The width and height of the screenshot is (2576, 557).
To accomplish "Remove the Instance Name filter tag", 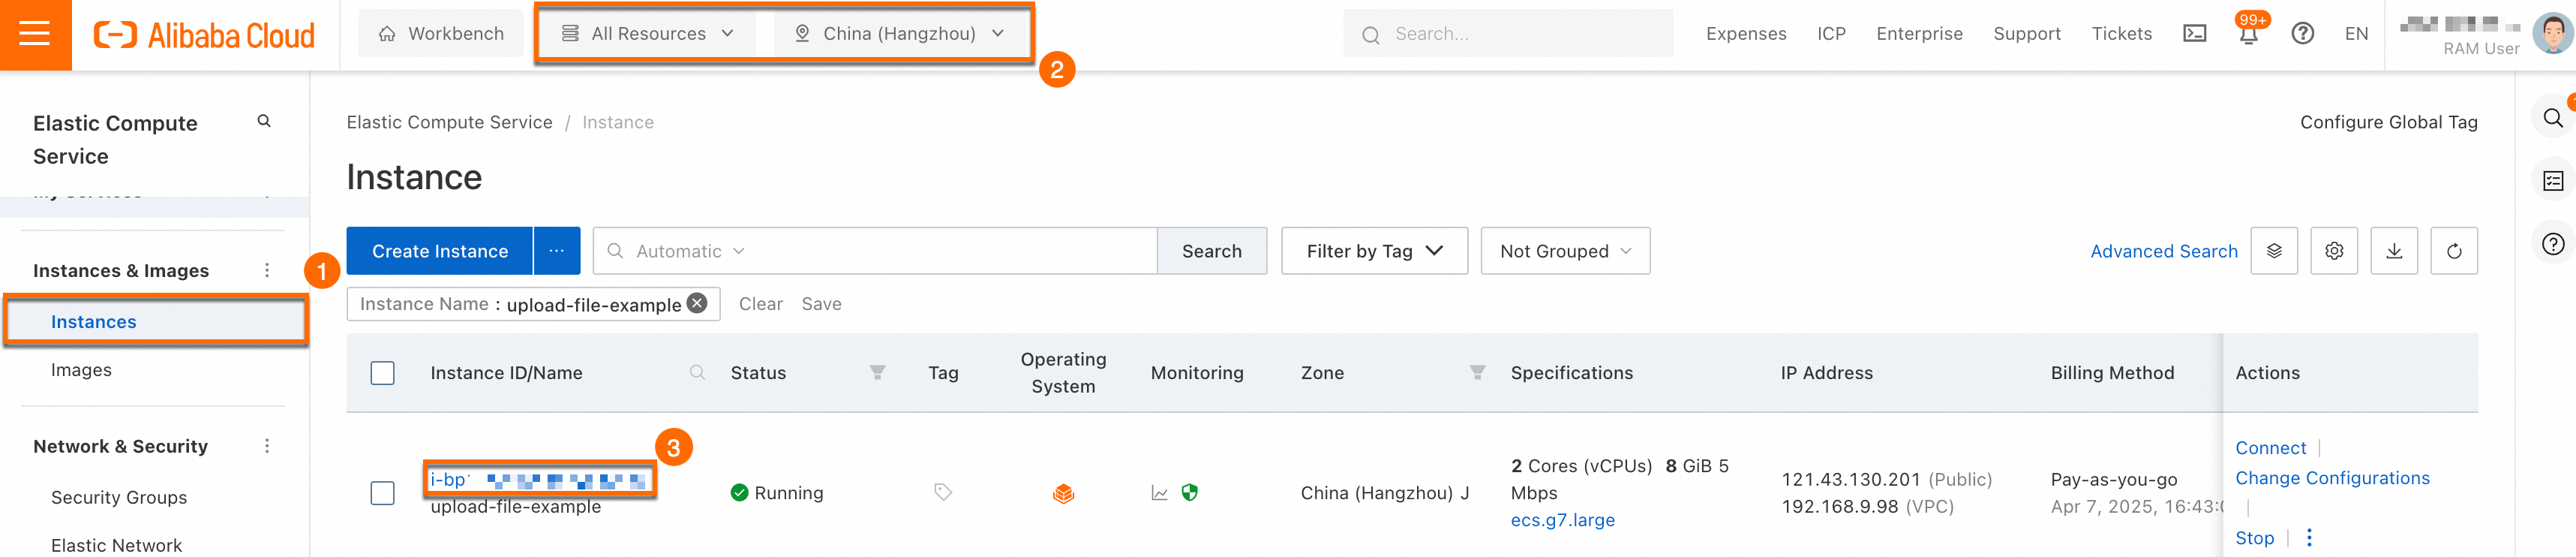I will pyautogui.click(x=697, y=303).
